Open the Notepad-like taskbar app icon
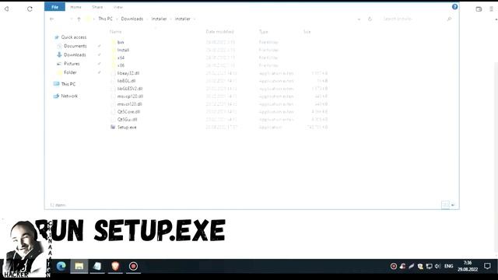 97,266
